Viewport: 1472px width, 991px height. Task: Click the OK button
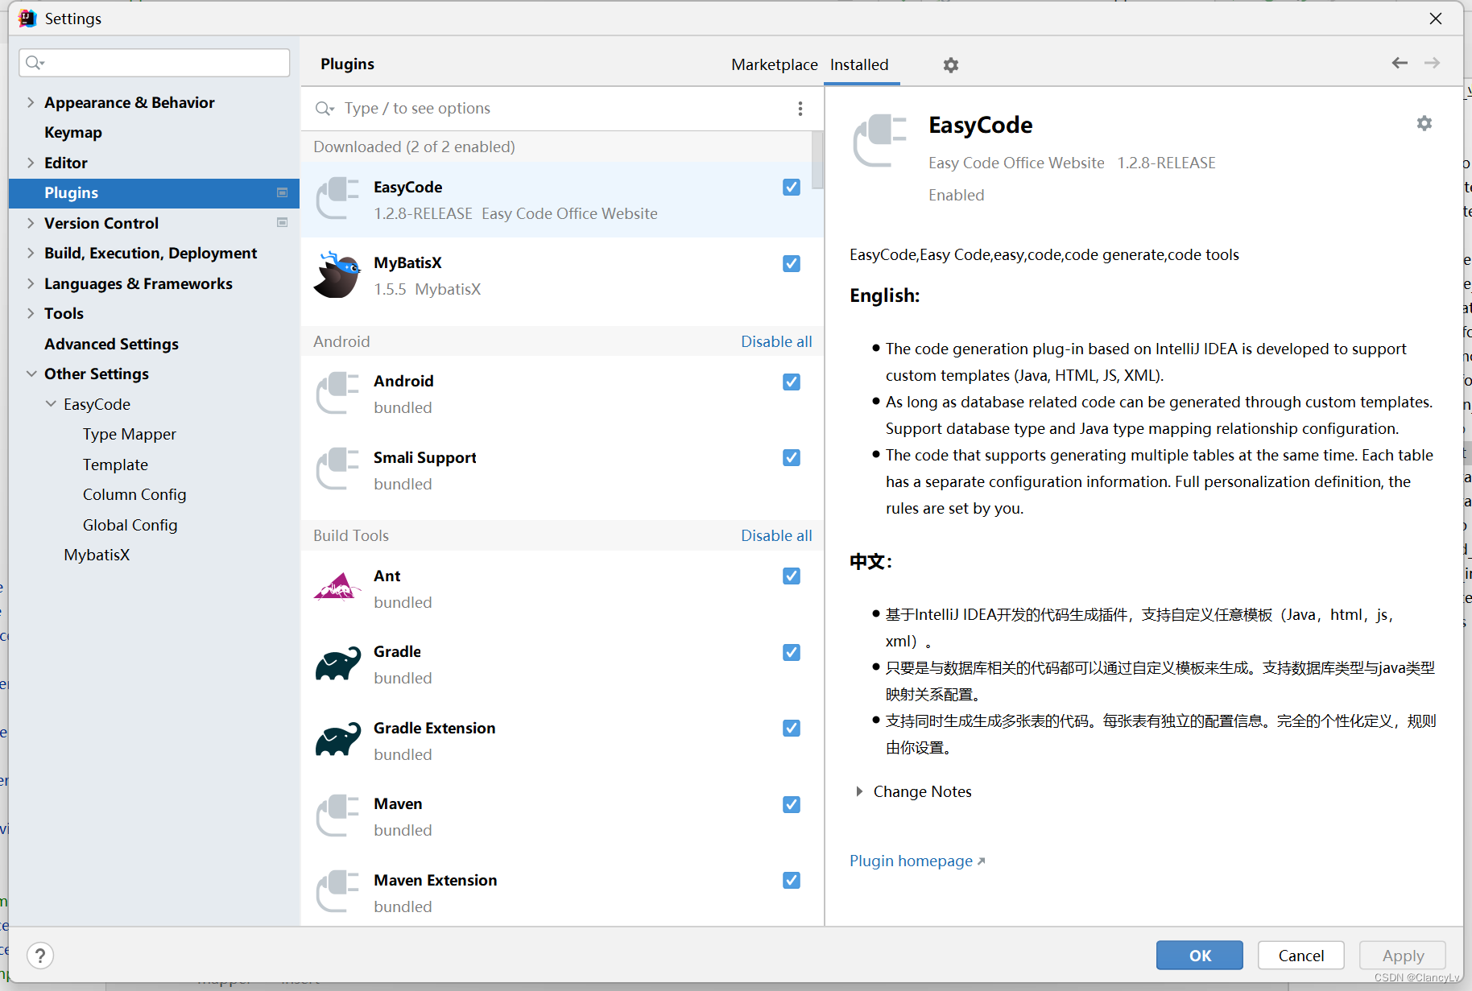pos(1199,956)
